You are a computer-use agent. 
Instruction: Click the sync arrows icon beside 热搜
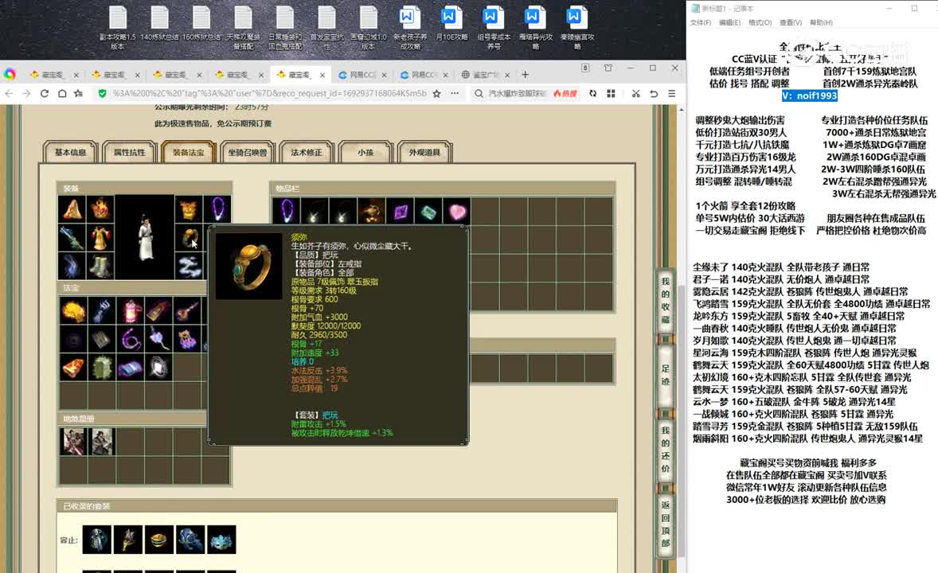pos(592,93)
